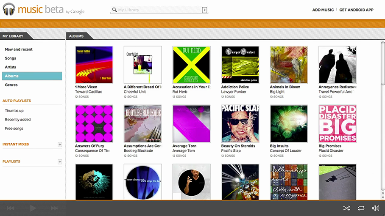
Task: Open the Artists view
Action: pos(11,67)
